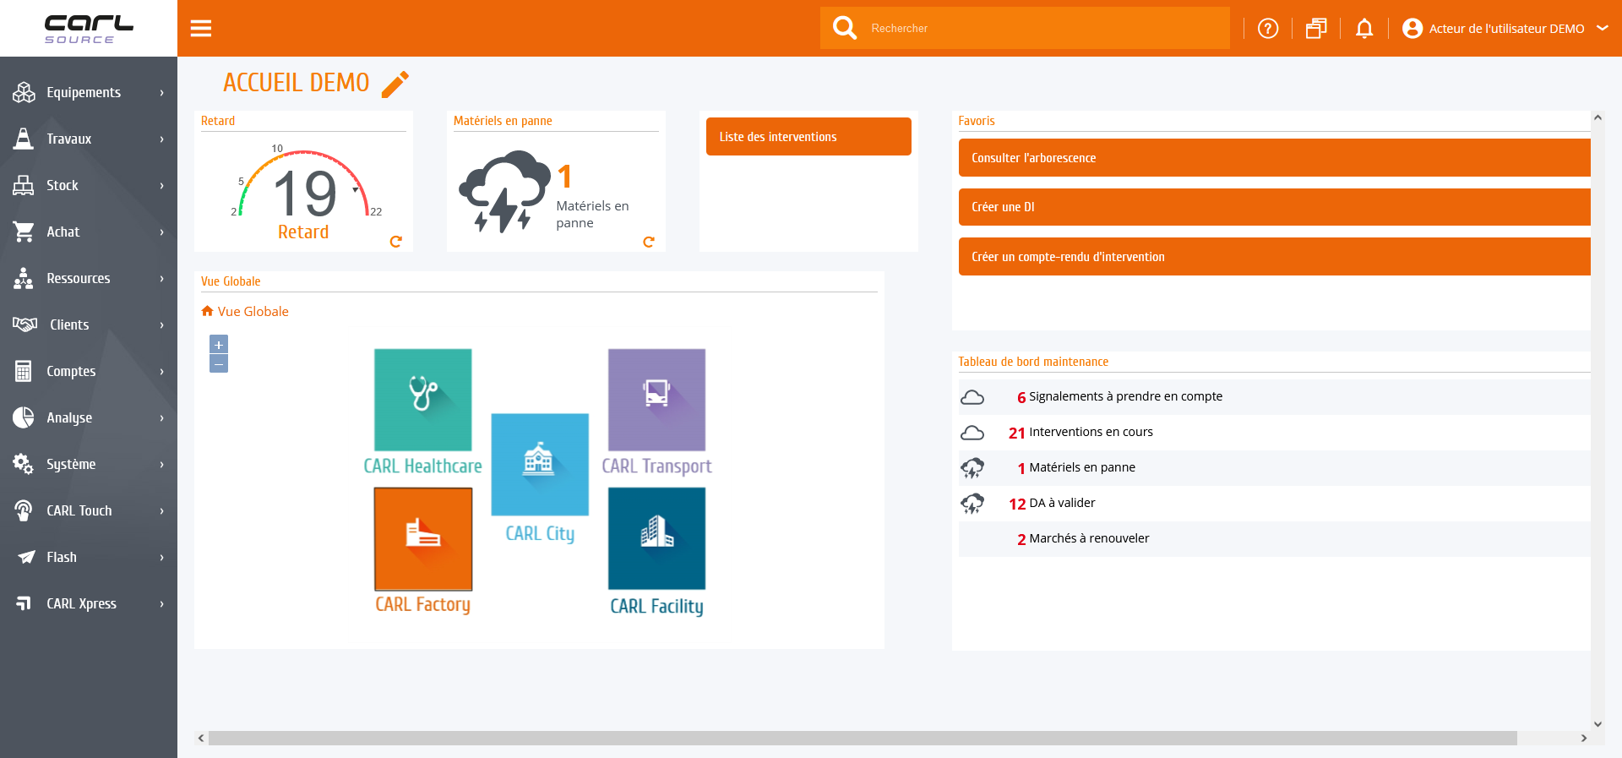Expand the Comptes submenu chevron
Viewport: 1622px width, 758px height.
pos(162,371)
